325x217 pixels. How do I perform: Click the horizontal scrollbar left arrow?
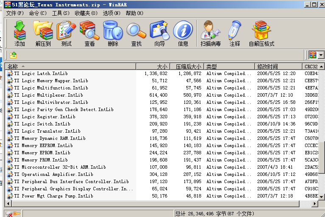point(8,203)
